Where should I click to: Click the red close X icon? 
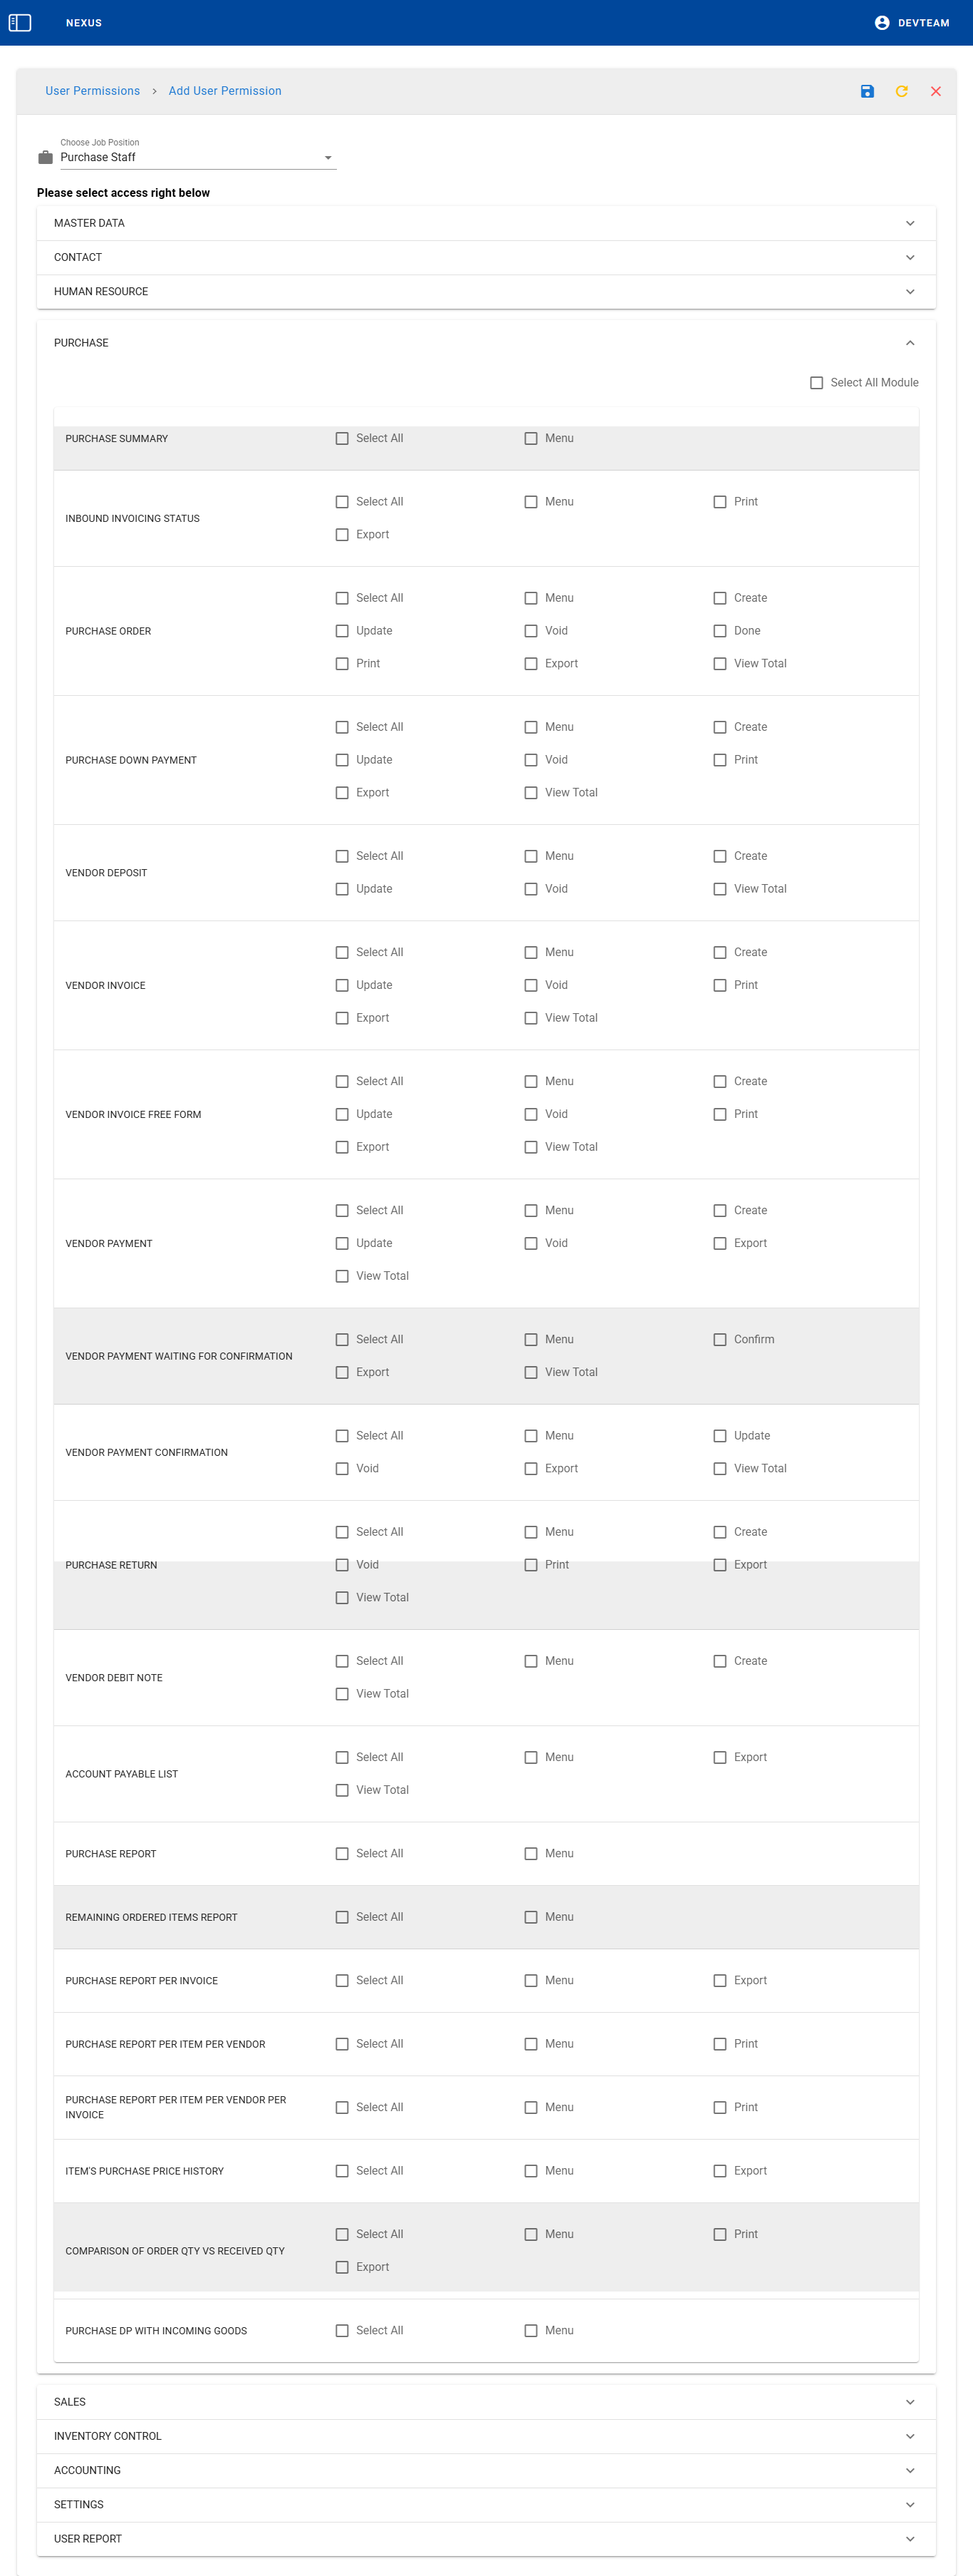point(935,91)
